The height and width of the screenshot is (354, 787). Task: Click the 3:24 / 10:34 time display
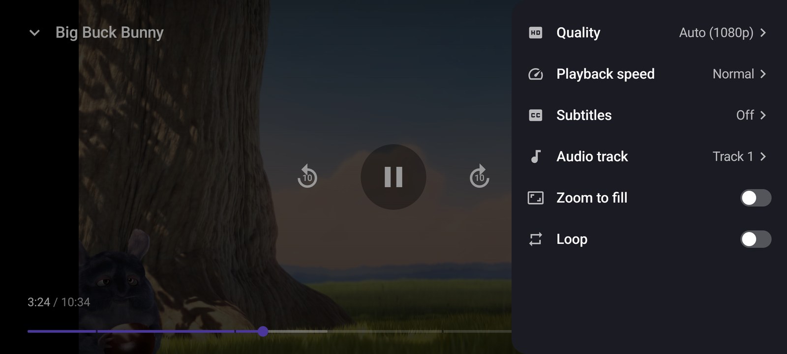[59, 302]
